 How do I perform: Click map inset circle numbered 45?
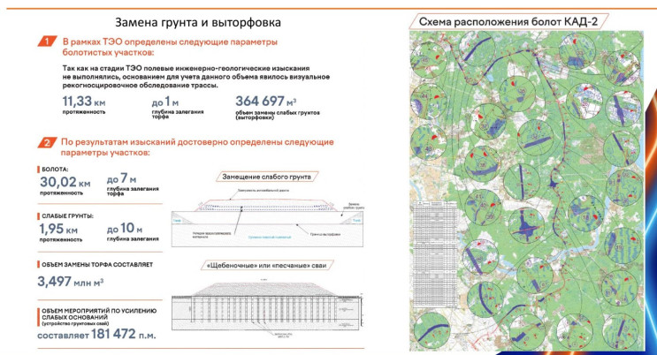[x=428, y=59]
